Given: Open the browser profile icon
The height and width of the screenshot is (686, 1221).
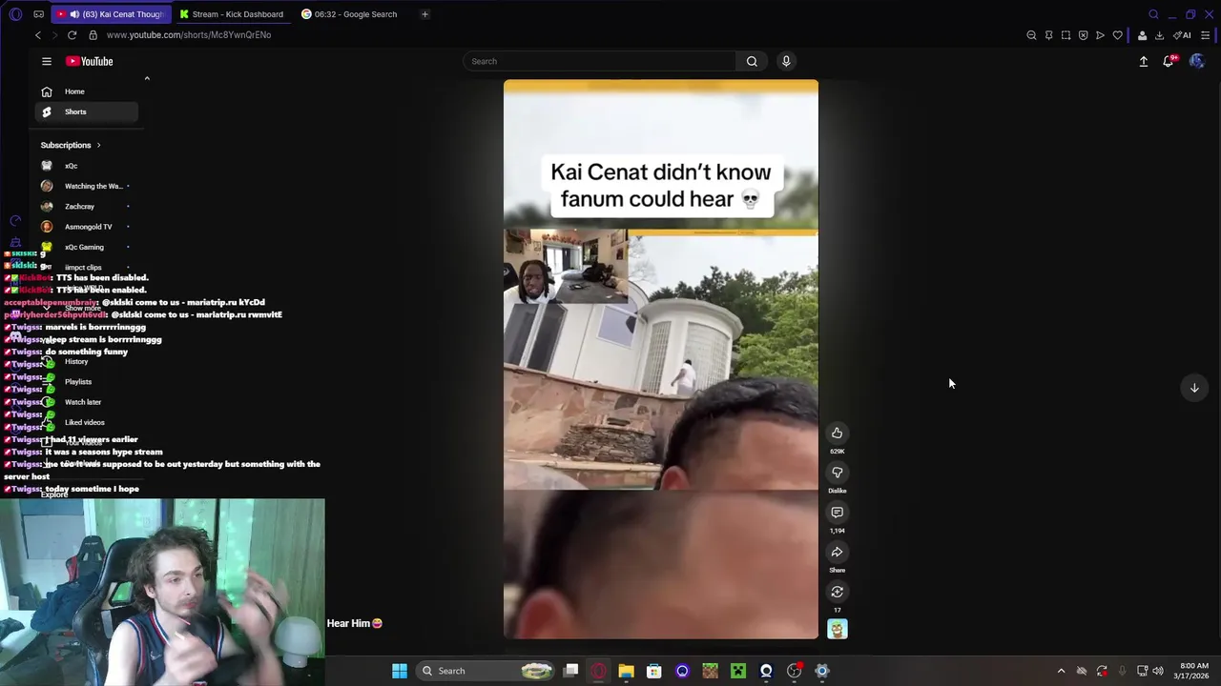Looking at the screenshot, I should click(x=1142, y=35).
